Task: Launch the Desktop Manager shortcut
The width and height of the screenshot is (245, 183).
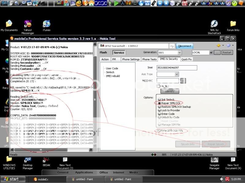Action: pos(28,163)
